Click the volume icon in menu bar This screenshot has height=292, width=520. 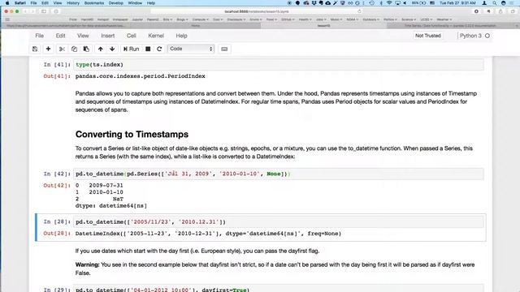click(405, 2)
